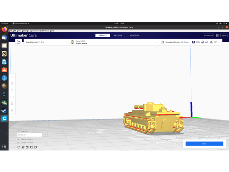Toggle the Adhesion setting showing Off
Screen dimensions: 229x172
click(213, 42)
